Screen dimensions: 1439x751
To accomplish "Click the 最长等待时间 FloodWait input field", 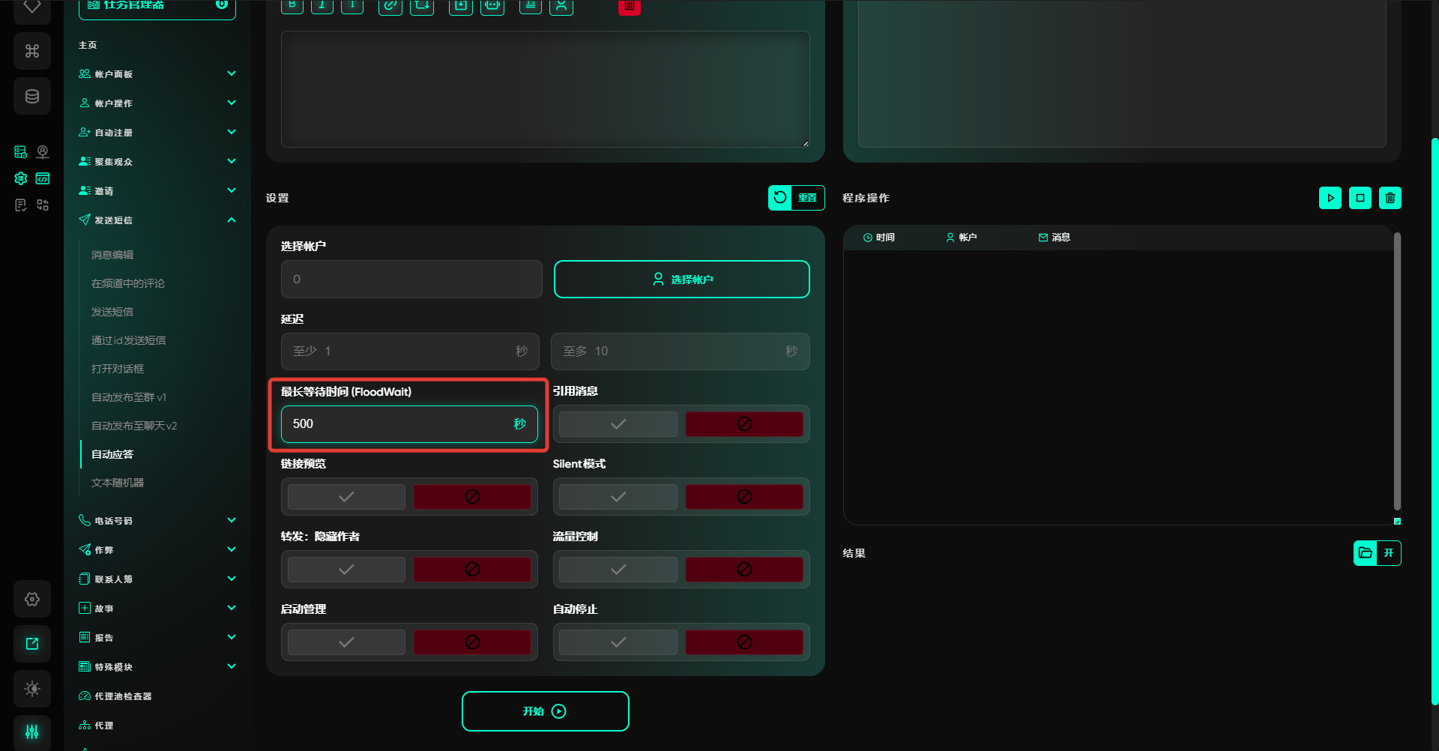I will [x=397, y=424].
